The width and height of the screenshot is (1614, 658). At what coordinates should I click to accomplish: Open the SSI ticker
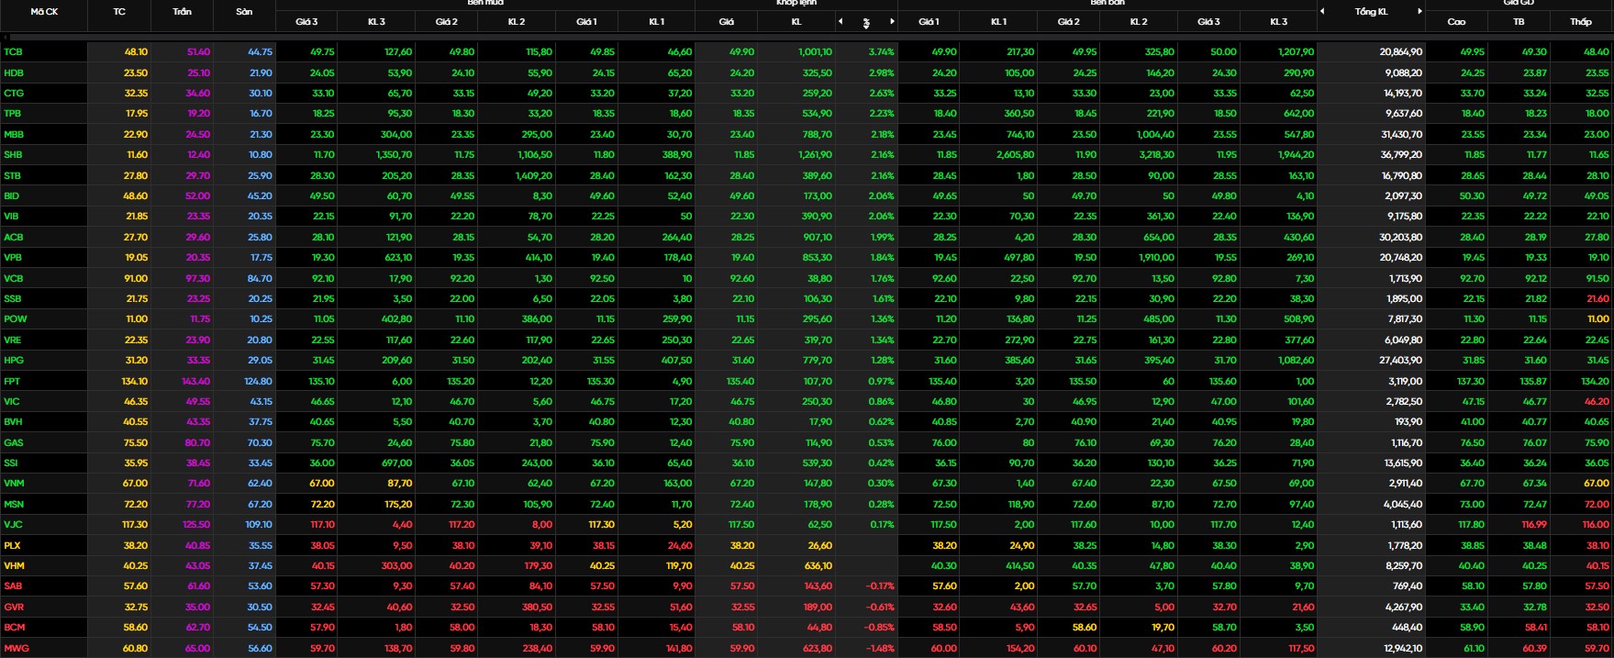tap(11, 463)
